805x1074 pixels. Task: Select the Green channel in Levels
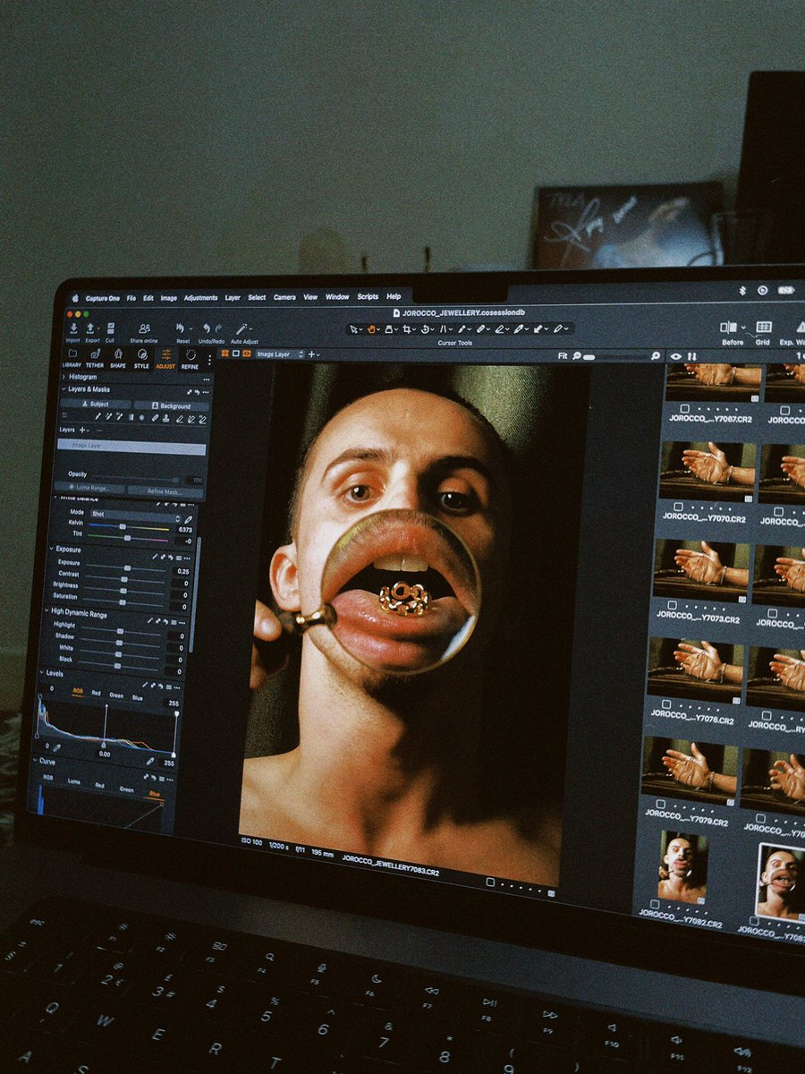[x=116, y=695]
